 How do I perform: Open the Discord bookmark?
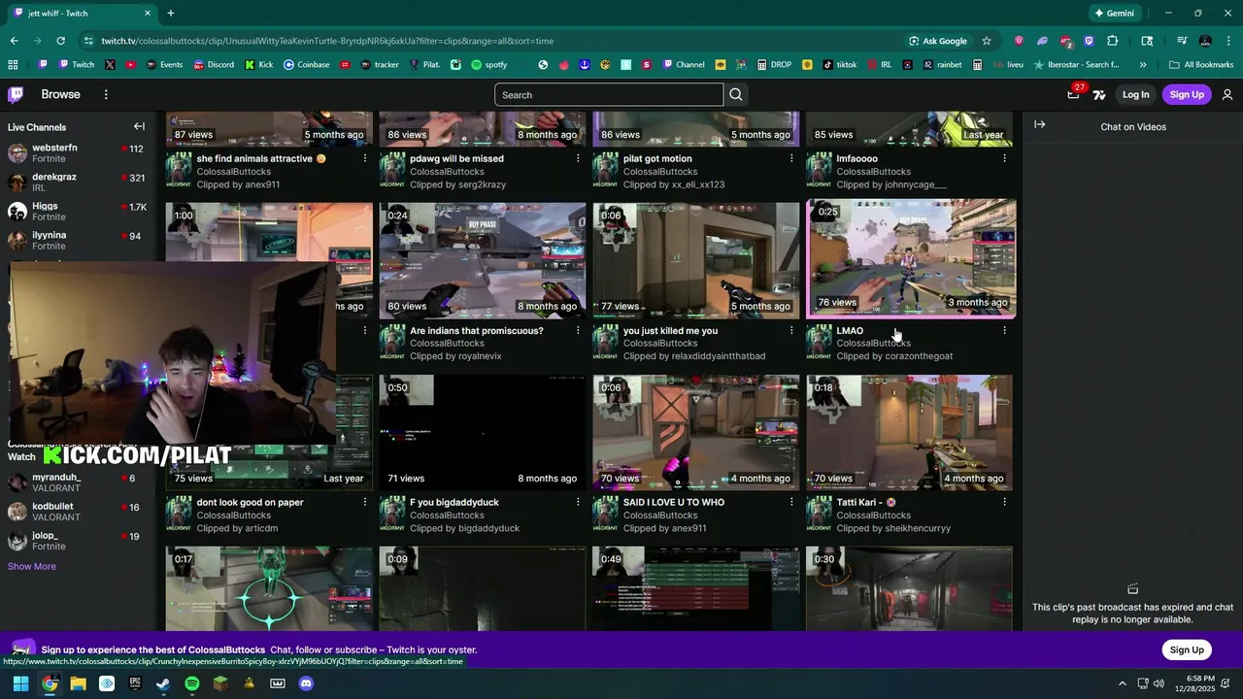214,65
